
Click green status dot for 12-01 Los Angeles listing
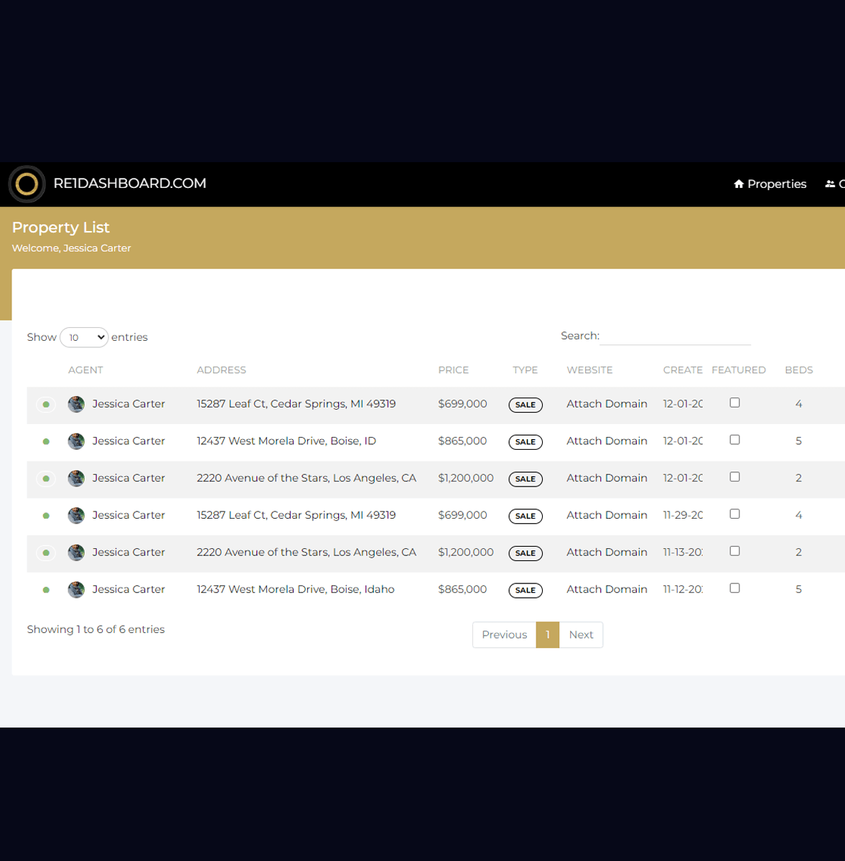[x=46, y=479]
